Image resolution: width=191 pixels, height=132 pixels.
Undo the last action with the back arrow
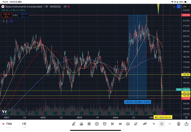(x=154, y=124)
